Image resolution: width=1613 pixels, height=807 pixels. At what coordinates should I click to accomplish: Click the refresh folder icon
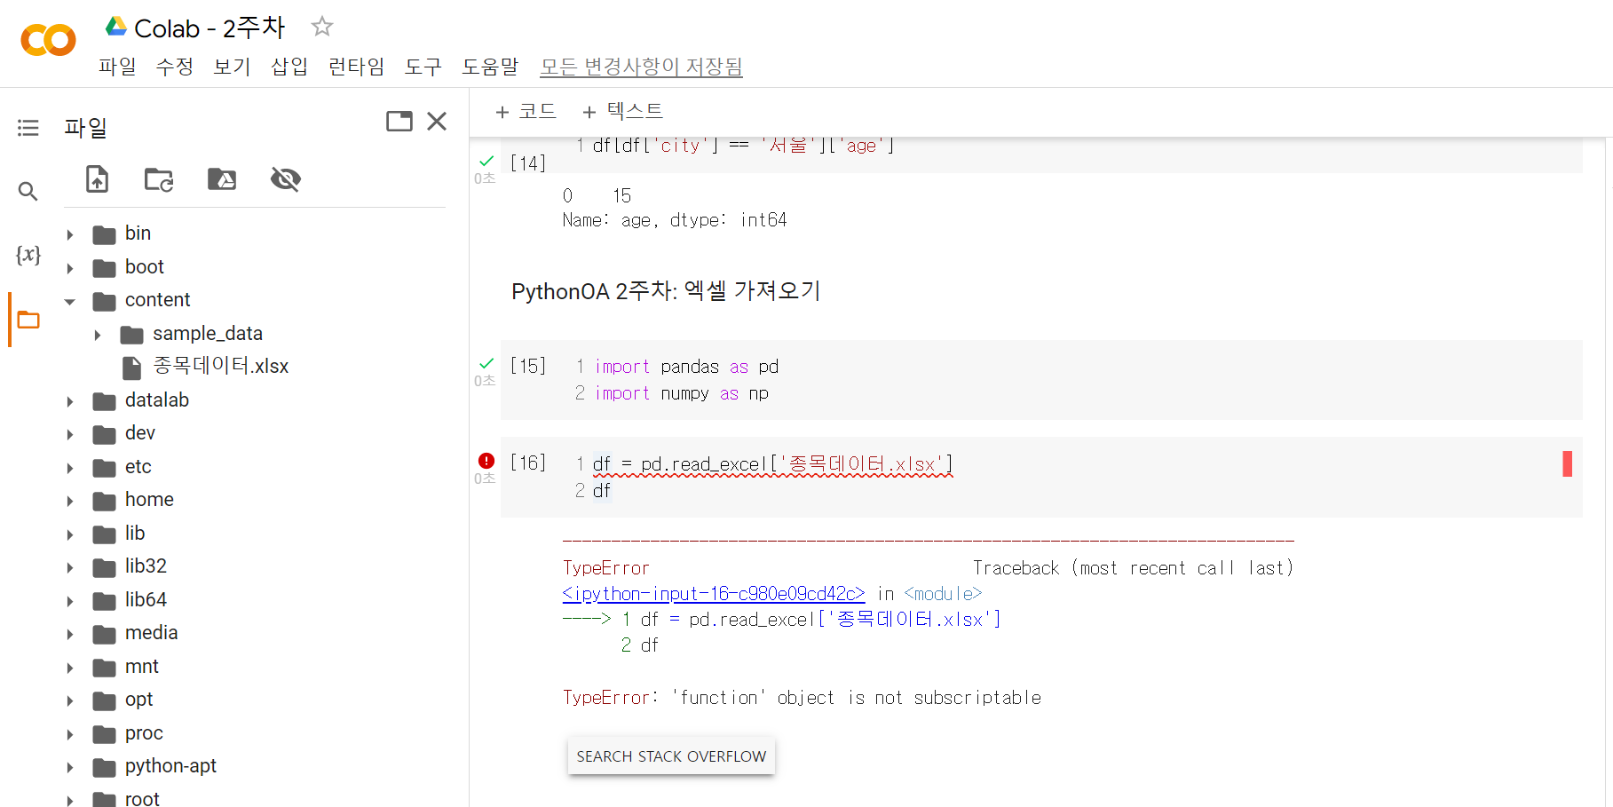[159, 179]
